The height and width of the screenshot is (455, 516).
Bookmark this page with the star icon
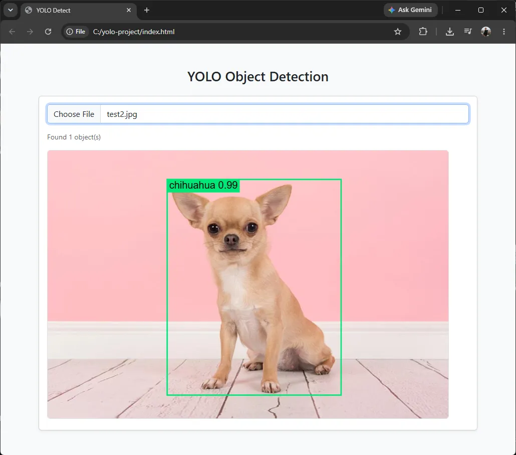(398, 32)
